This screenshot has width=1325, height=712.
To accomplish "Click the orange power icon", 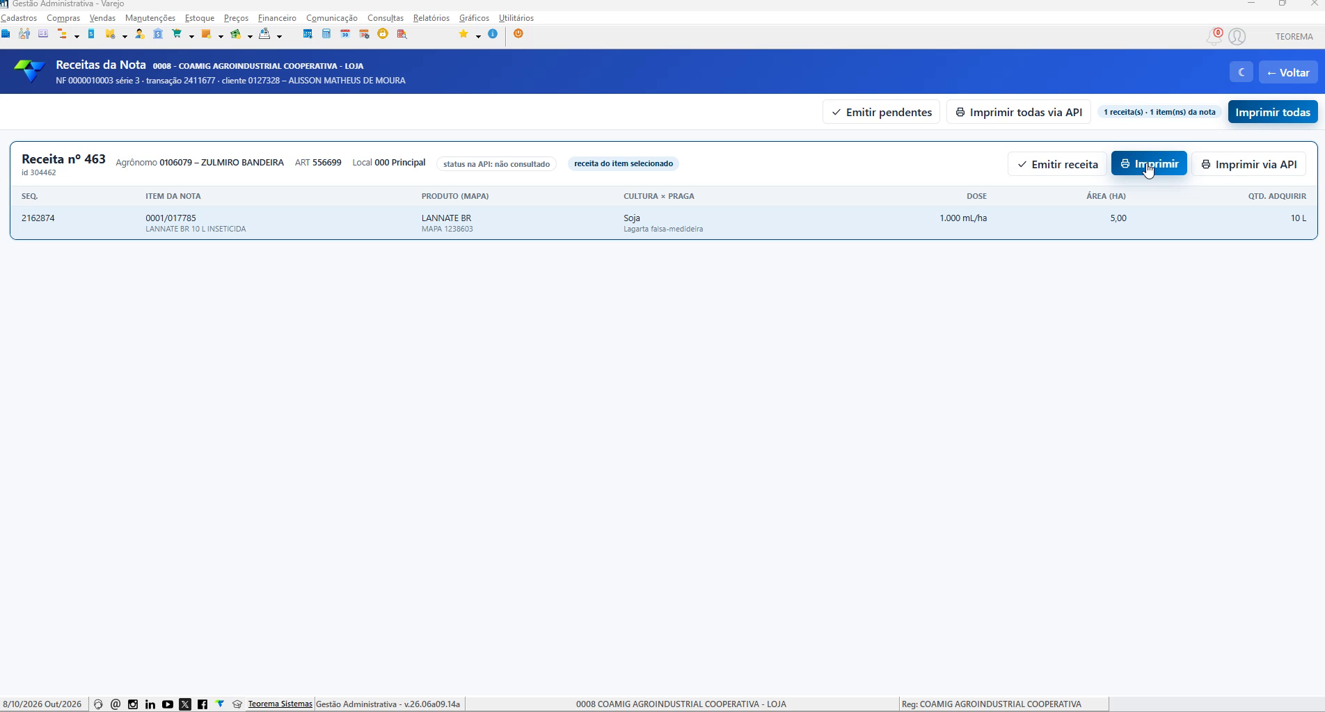I will 518,34.
